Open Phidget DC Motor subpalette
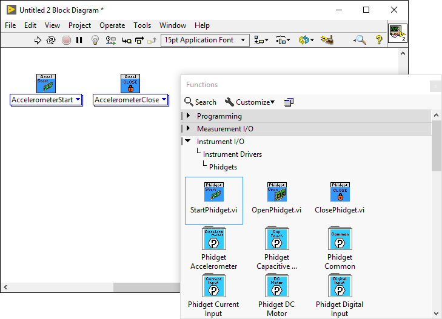The height and width of the screenshot is (319, 442). click(x=276, y=295)
